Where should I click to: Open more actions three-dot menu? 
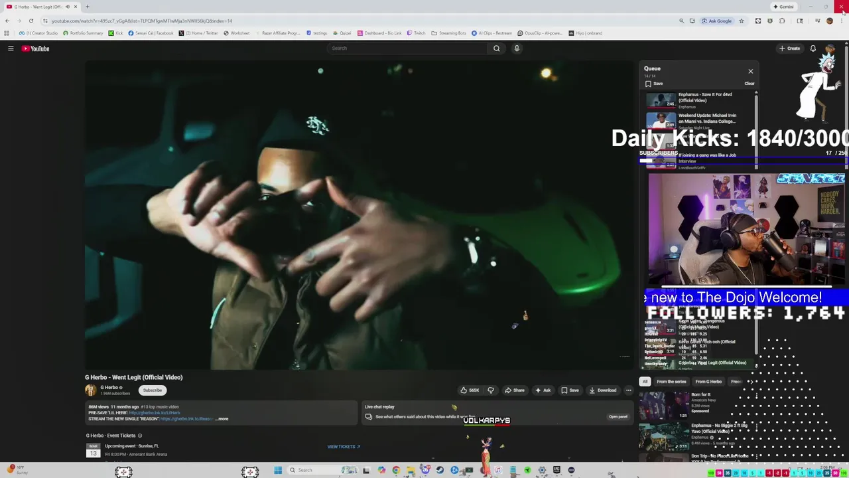point(628,390)
